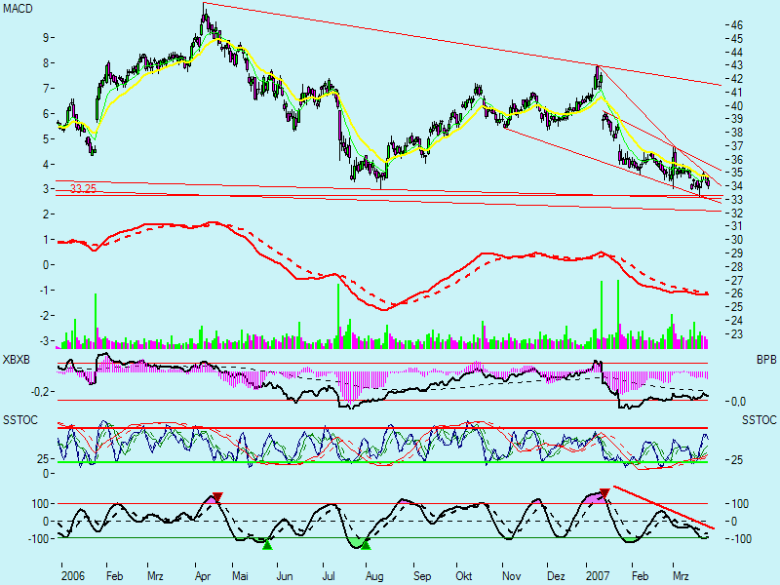
Task: Click the red 33.25 support level label
Action: coord(83,189)
